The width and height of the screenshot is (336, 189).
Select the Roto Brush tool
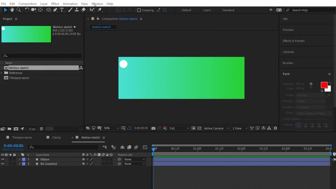point(92,10)
